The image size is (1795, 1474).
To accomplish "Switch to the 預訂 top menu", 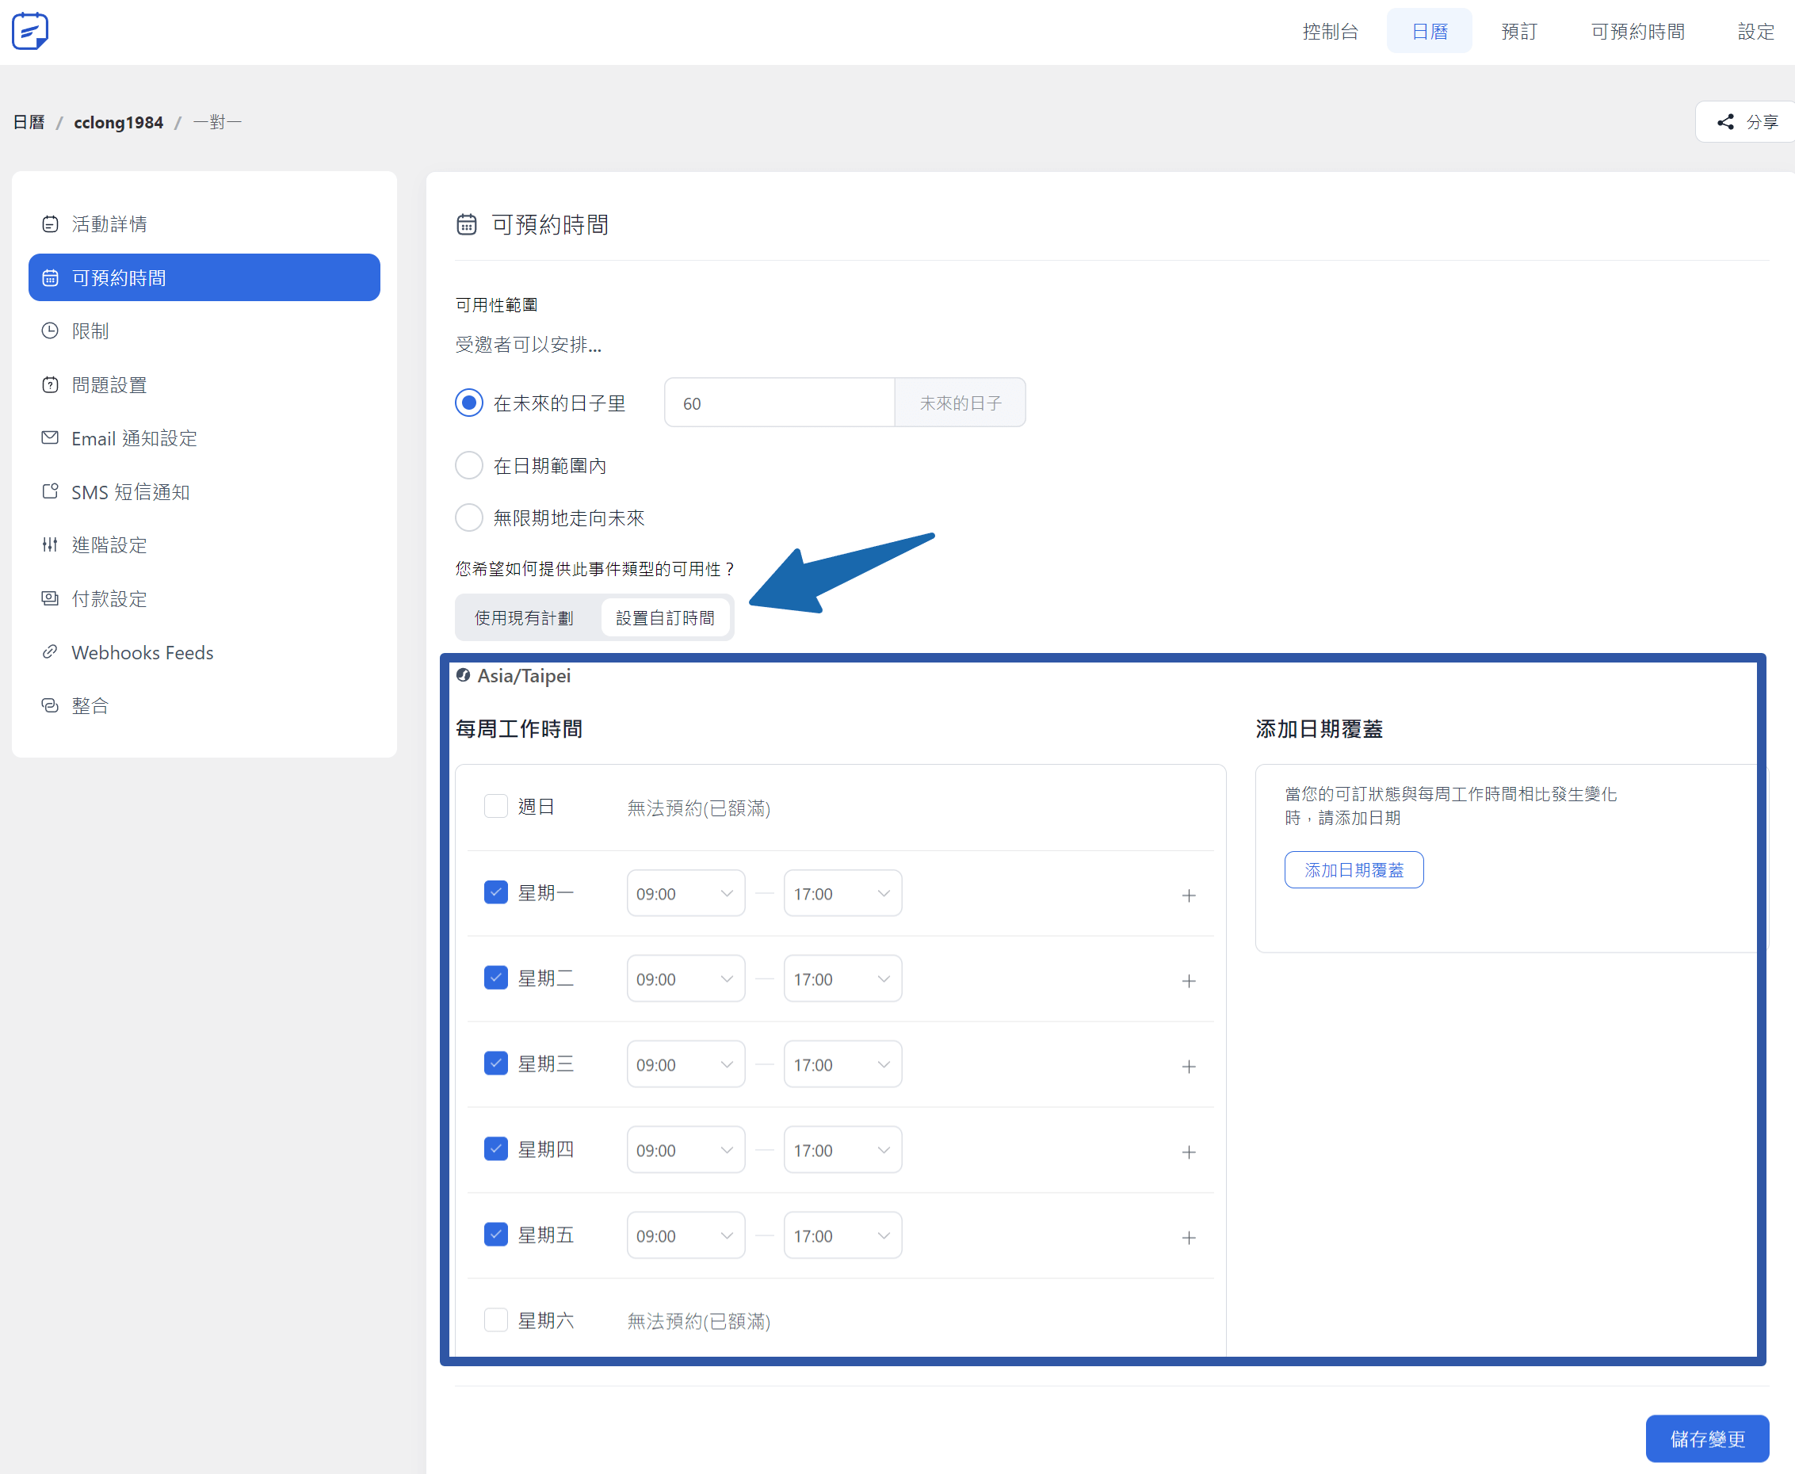I will (1518, 32).
